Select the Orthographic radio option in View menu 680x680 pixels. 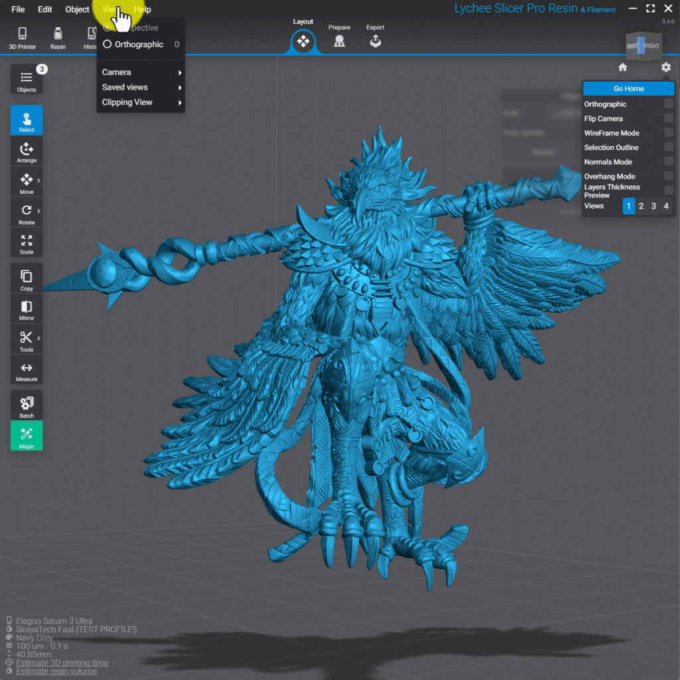[x=108, y=44]
